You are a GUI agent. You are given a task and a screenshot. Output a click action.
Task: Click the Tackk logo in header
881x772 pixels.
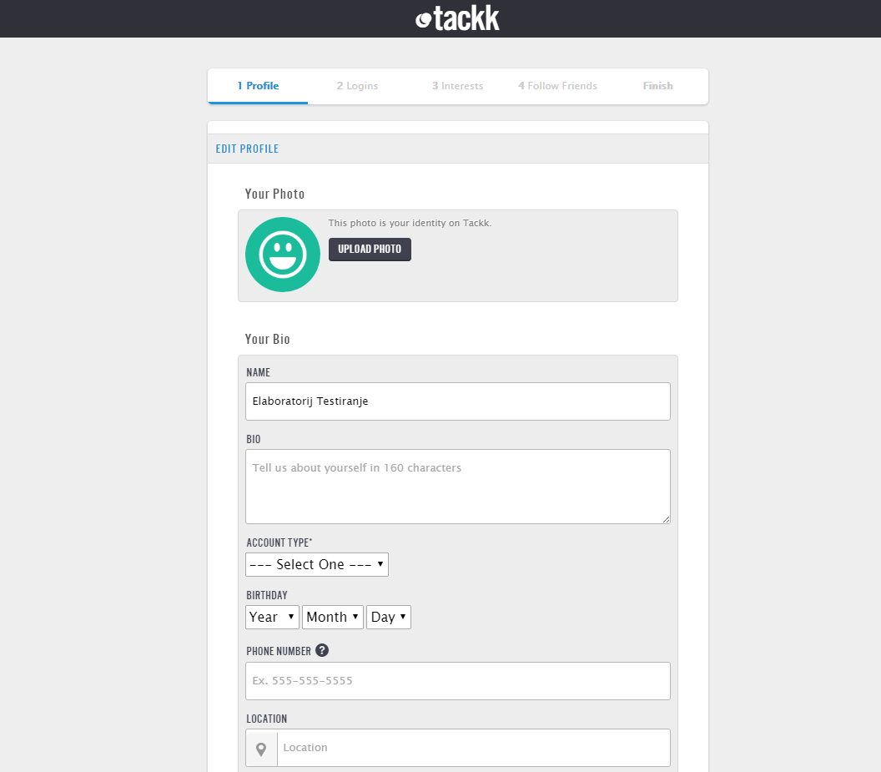[457, 18]
